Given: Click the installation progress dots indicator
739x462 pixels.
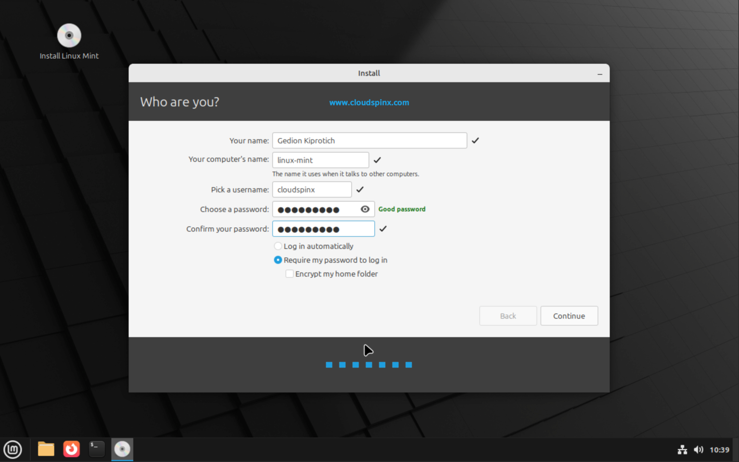Looking at the screenshot, I should click(369, 364).
